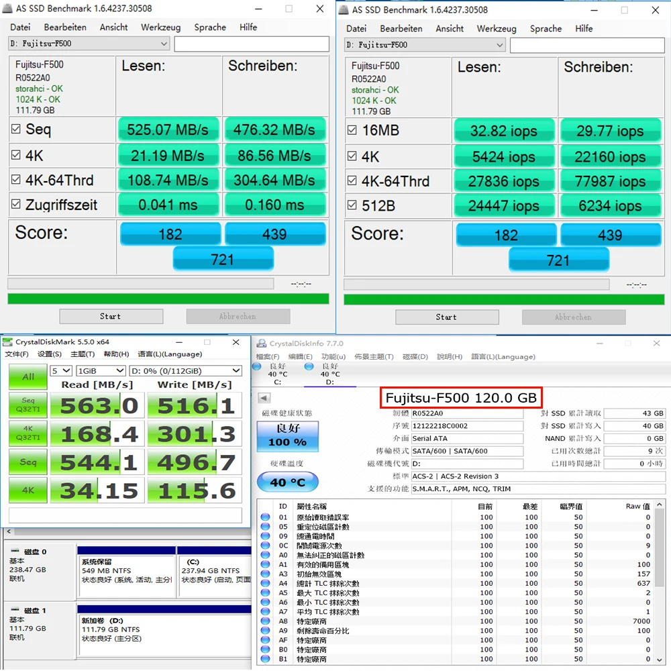Click green progress bar in right AS SSD window
Viewport: 671px width, 671px height.
[x=504, y=299]
